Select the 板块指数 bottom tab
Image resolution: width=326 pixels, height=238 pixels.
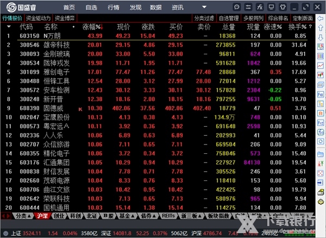[x=218, y=216]
